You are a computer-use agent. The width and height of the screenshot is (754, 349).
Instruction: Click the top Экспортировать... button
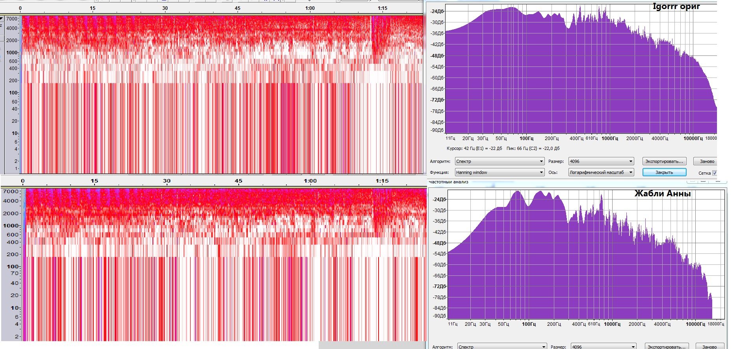[664, 161]
